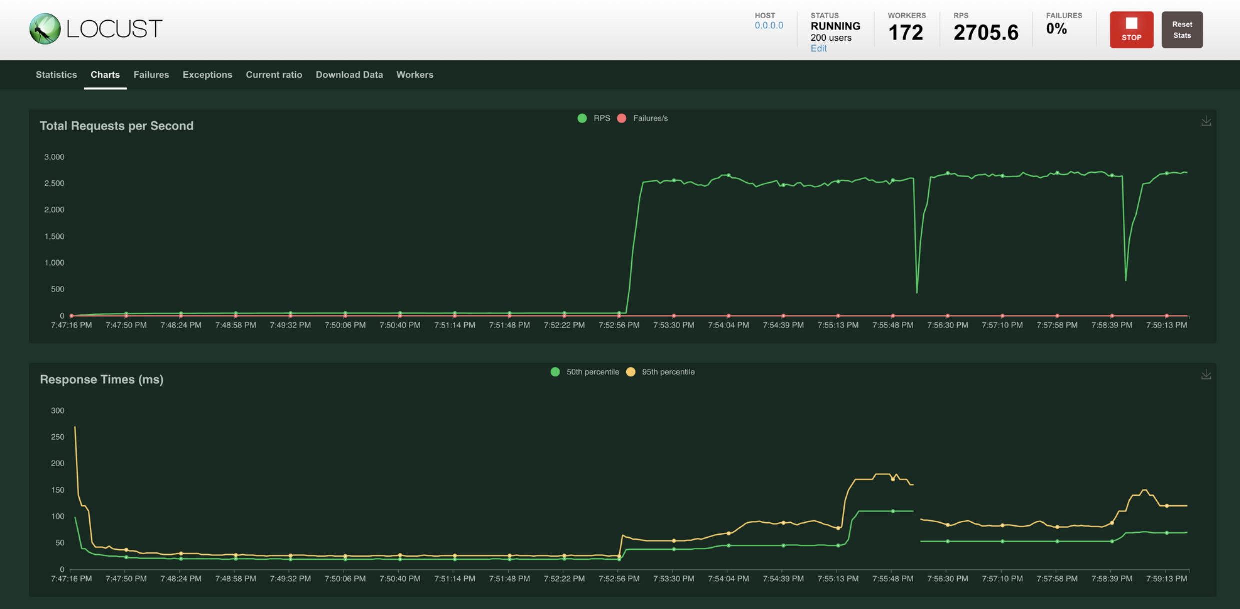Click the RPS dip near 7:55:48 PM
The image size is (1240, 609).
[917, 292]
